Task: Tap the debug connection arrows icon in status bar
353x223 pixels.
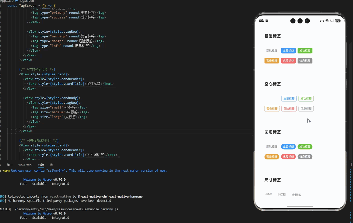Action: 322,21
